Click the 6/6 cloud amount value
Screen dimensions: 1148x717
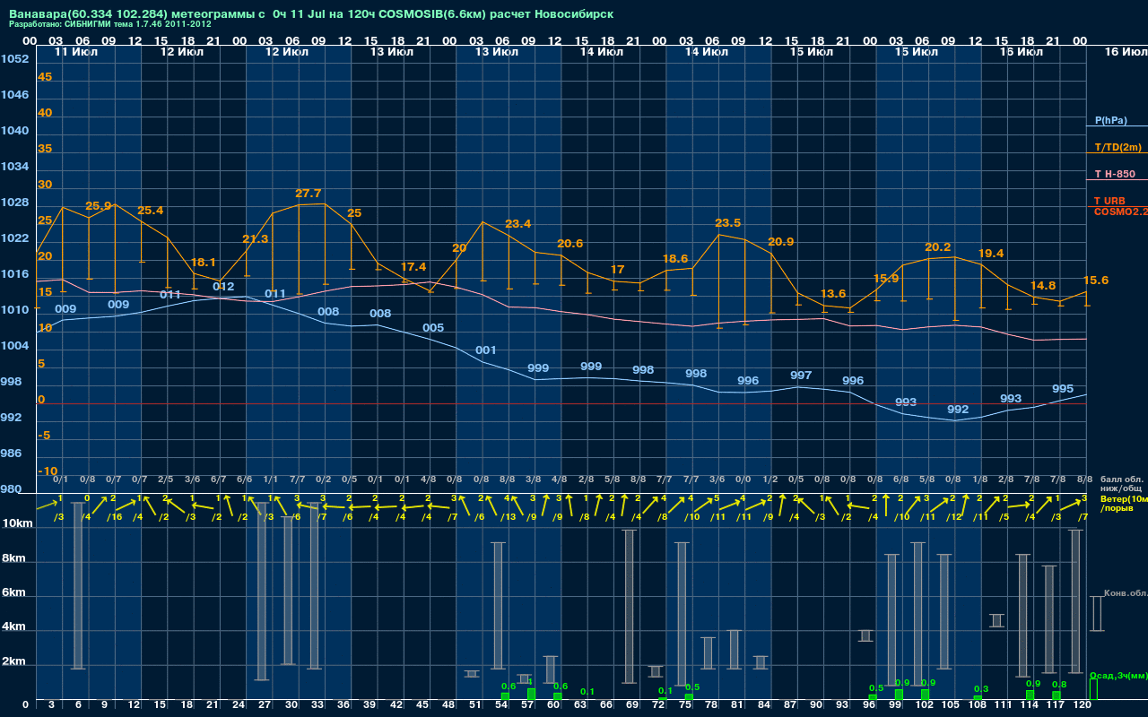(244, 479)
